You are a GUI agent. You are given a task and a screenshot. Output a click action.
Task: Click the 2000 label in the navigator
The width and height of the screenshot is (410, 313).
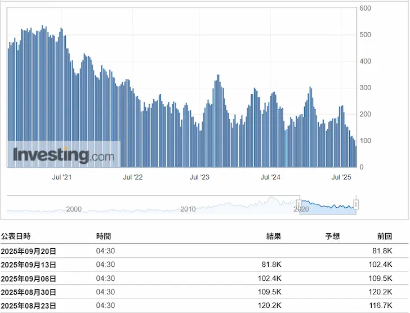(x=74, y=209)
